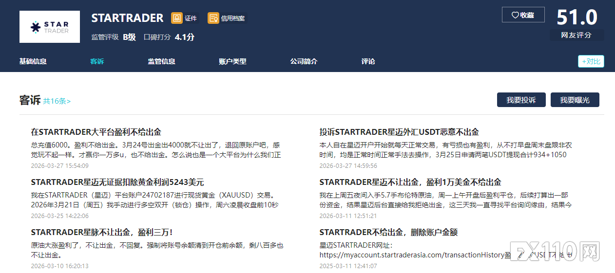Click the 我要投诉 button

pos(521,100)
